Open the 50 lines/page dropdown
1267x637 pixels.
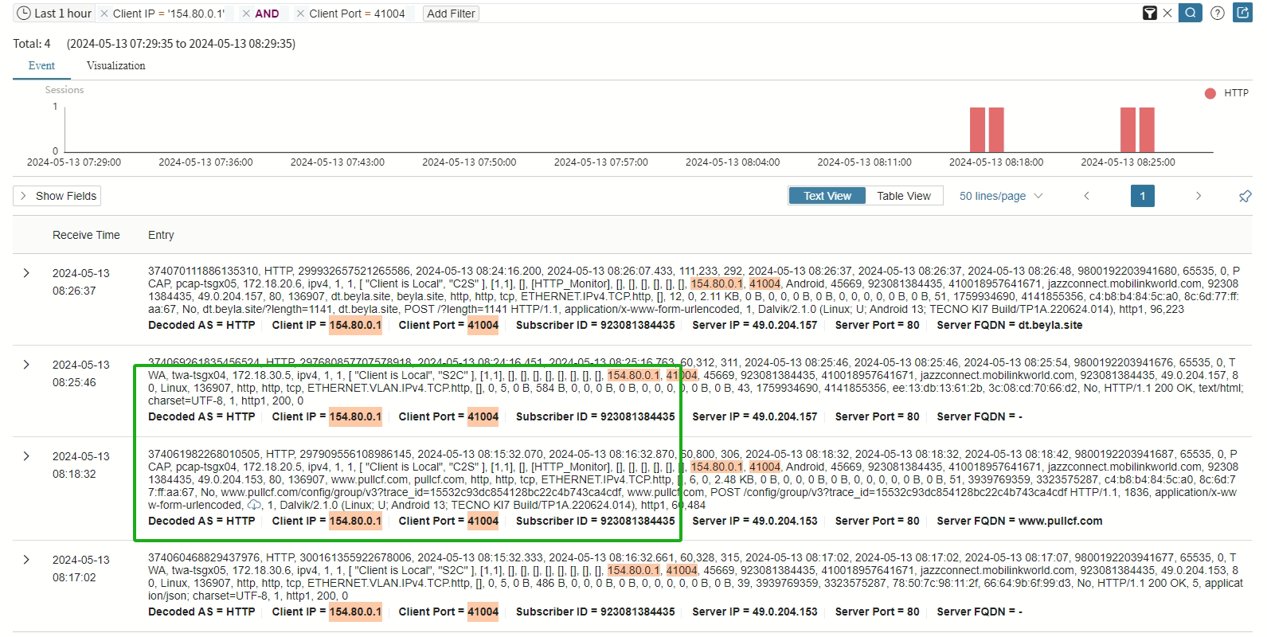coord(1000,196)
